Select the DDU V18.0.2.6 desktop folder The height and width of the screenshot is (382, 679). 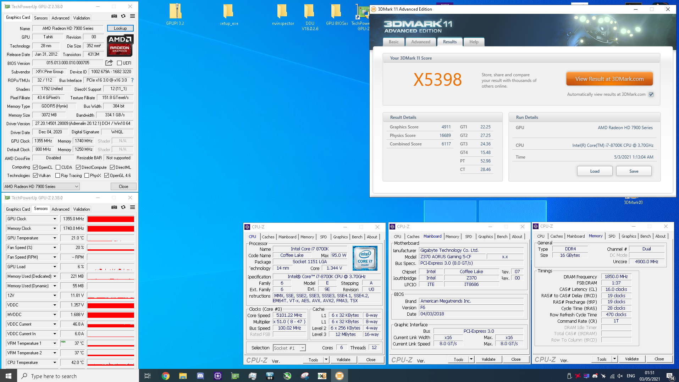click(x=310, y=16)
